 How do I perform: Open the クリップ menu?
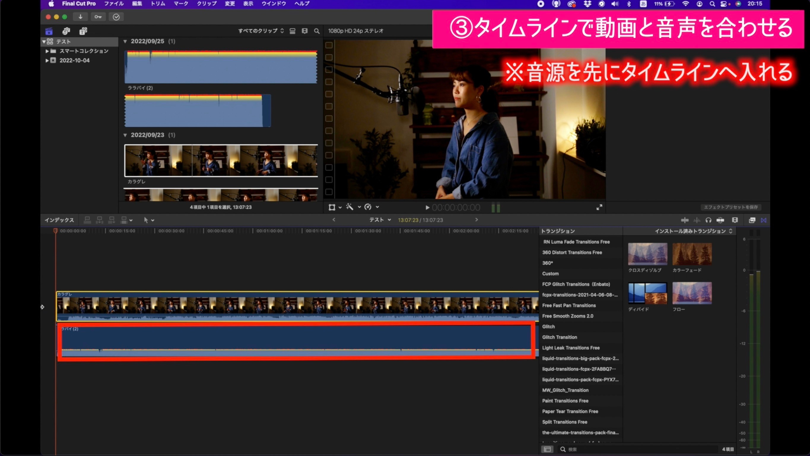(207, 4)
